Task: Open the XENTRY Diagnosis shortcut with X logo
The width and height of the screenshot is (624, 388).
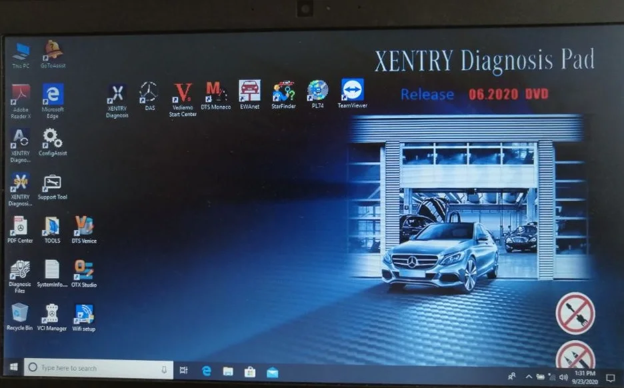Action: [x=117, y=101]
